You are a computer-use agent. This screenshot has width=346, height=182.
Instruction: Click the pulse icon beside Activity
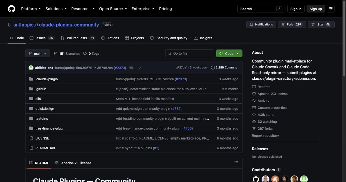pos(254,101)
